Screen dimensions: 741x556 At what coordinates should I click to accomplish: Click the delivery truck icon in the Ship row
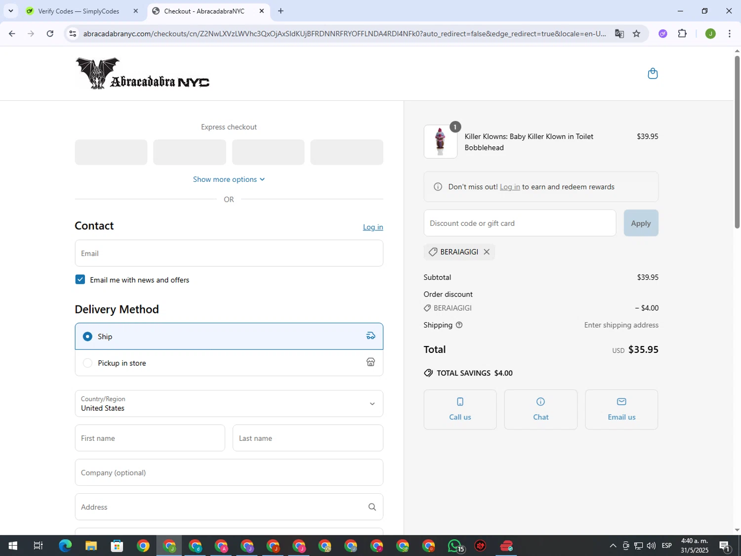(370, 336)
